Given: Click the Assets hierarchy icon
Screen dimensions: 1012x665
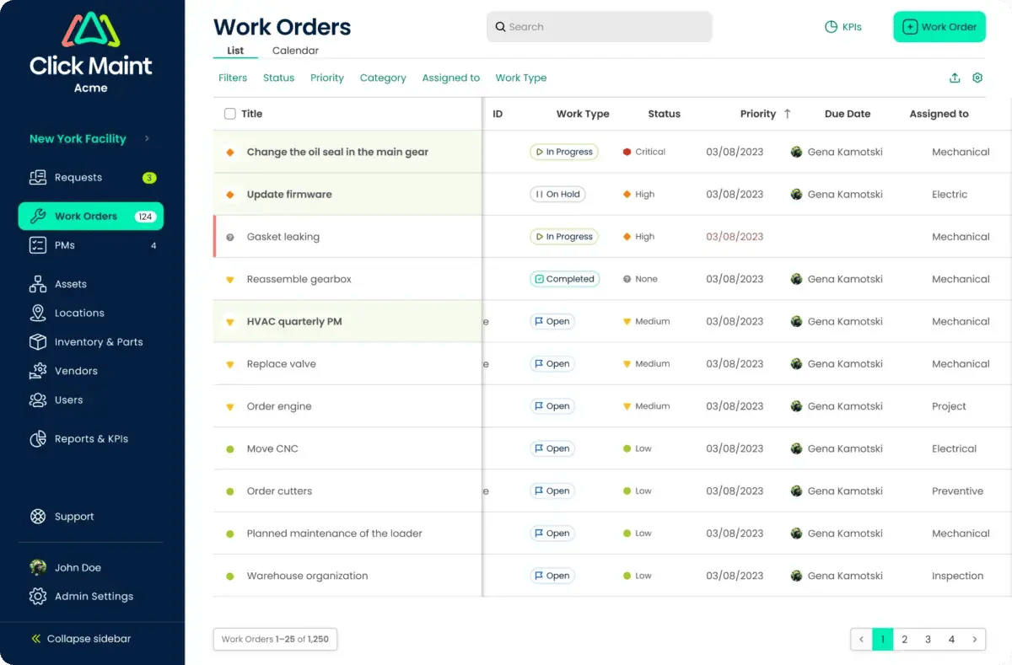Looking at the screenshot, I should pyautogui.click(x=38, y=284).
